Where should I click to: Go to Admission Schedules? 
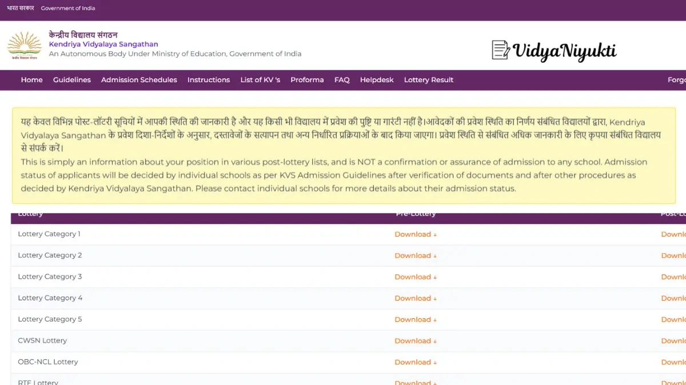pyautogui.click(x=139, y=80)
